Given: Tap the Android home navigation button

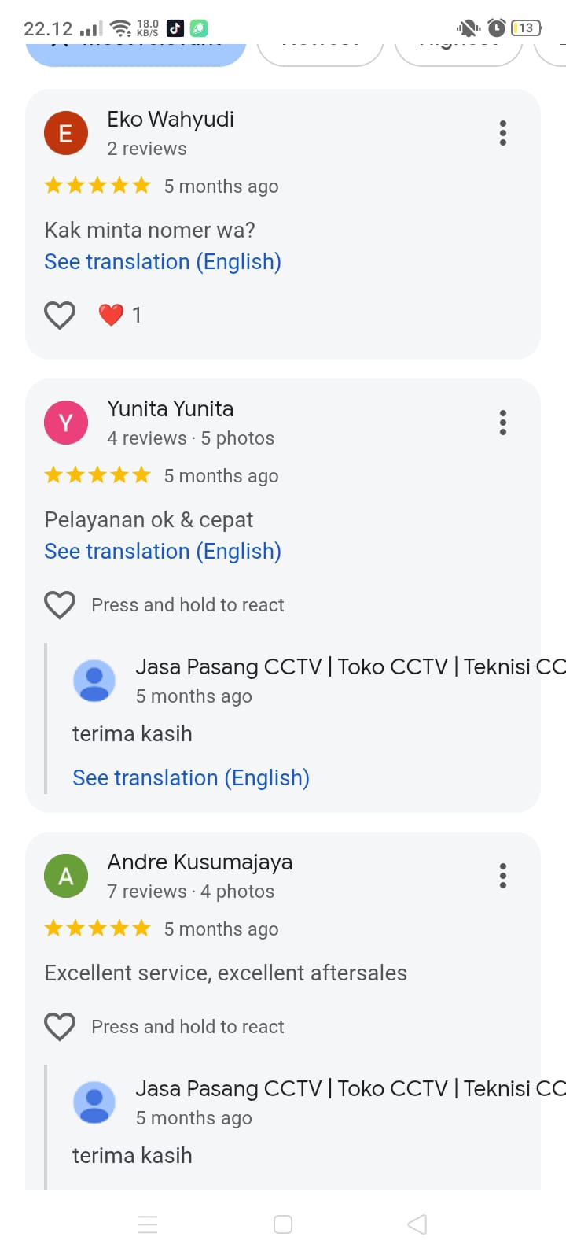Looking at the screenshot, I should coord(283,1224).
